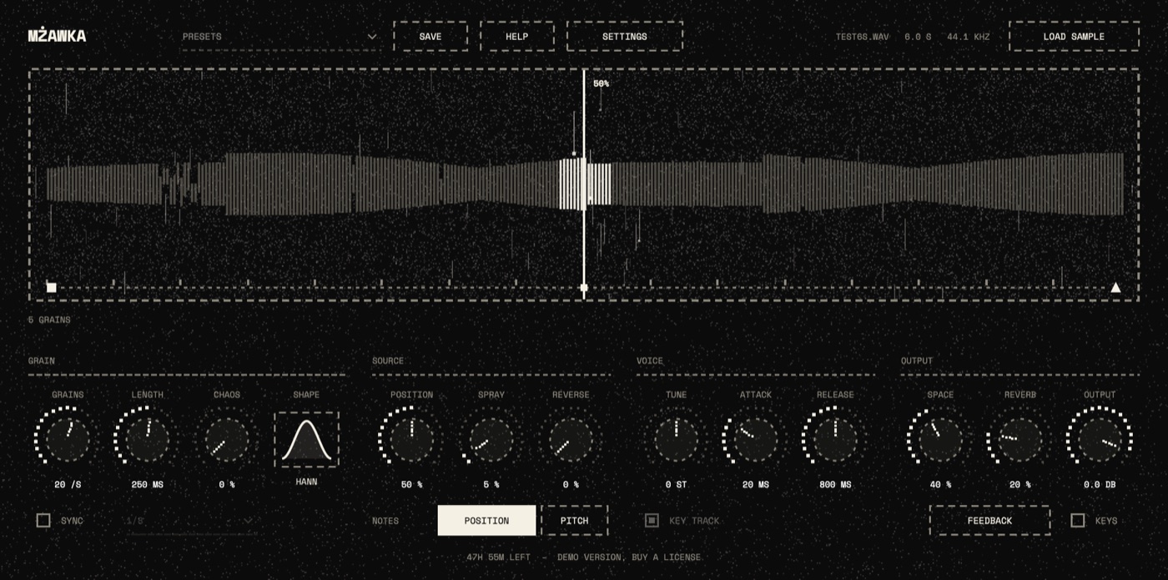Open the Help button

click(x=517, y=37)
